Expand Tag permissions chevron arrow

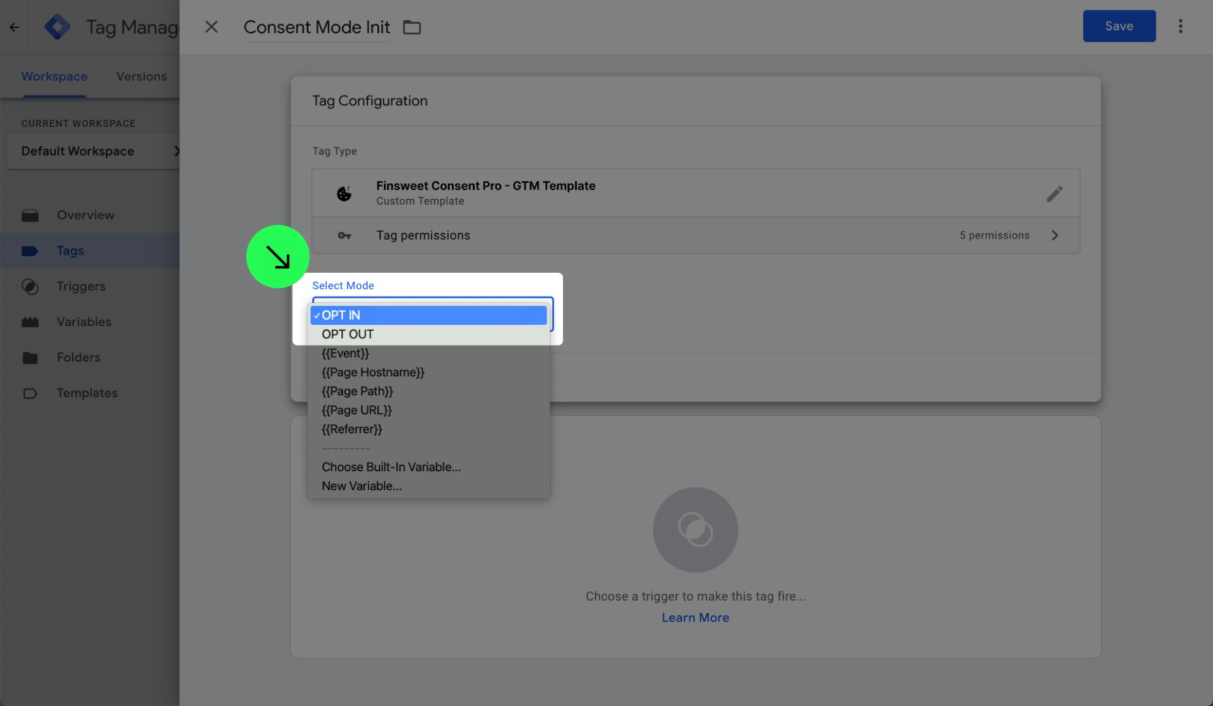click(x=1055, y=235)
